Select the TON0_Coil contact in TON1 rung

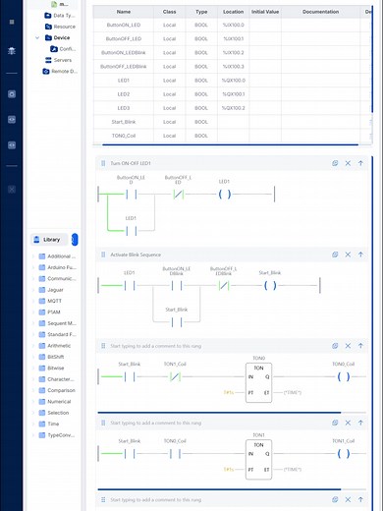click(175, 454)
